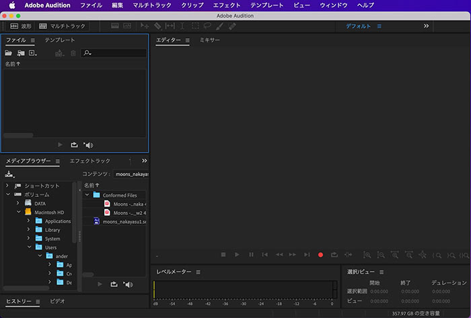Select the Moons -...naka file
The image size is (471, 318).
coord(129,204)
